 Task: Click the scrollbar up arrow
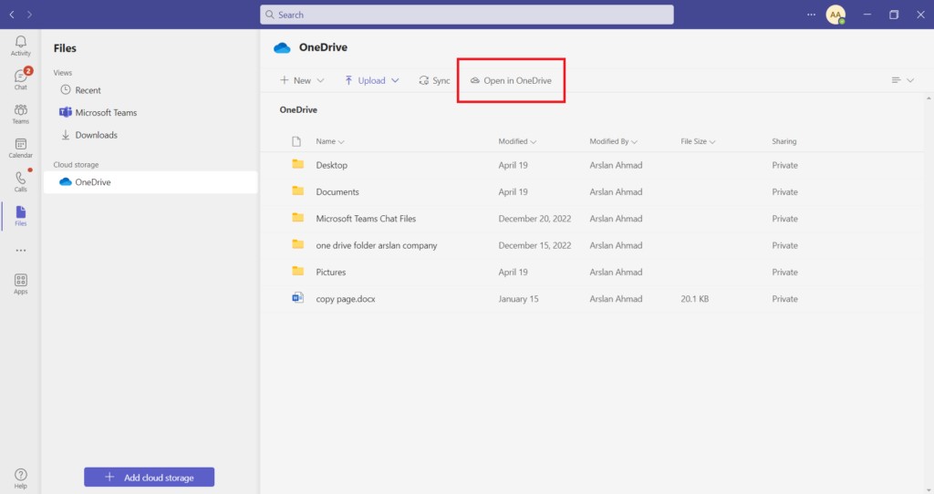(929, 98)
